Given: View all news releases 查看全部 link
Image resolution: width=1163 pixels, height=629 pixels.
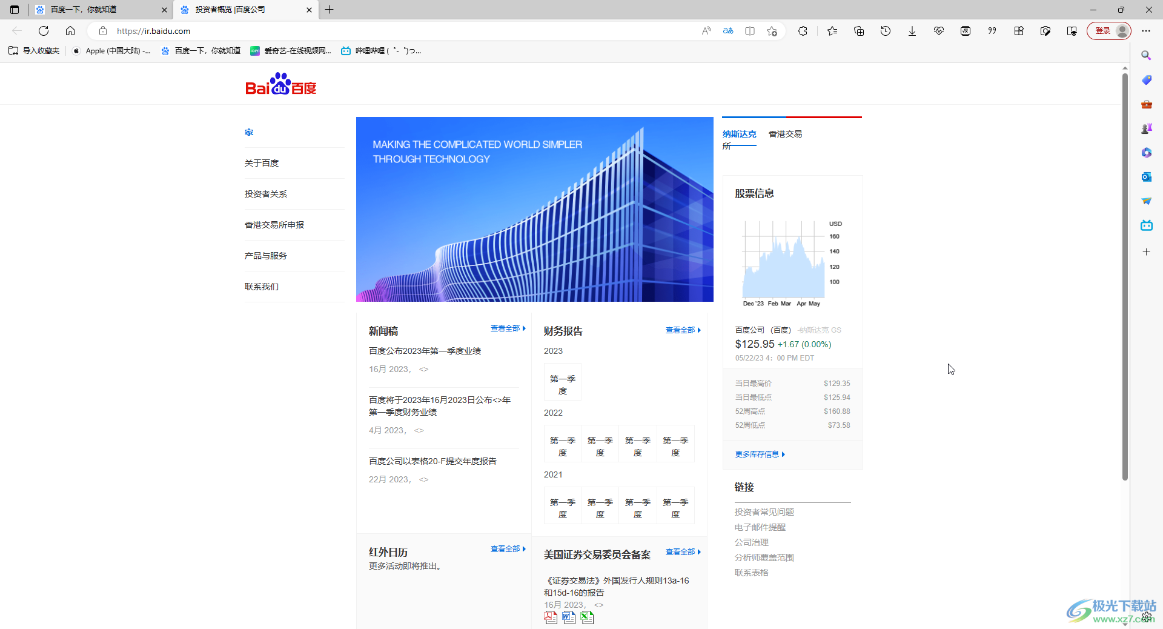Looking at the screenshot, I should (x=508, y=328).
